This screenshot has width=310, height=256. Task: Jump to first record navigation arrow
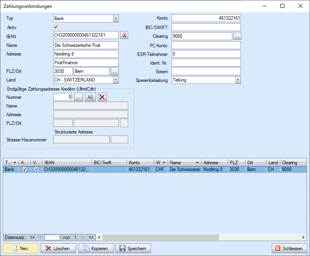[x=32, y=237]
